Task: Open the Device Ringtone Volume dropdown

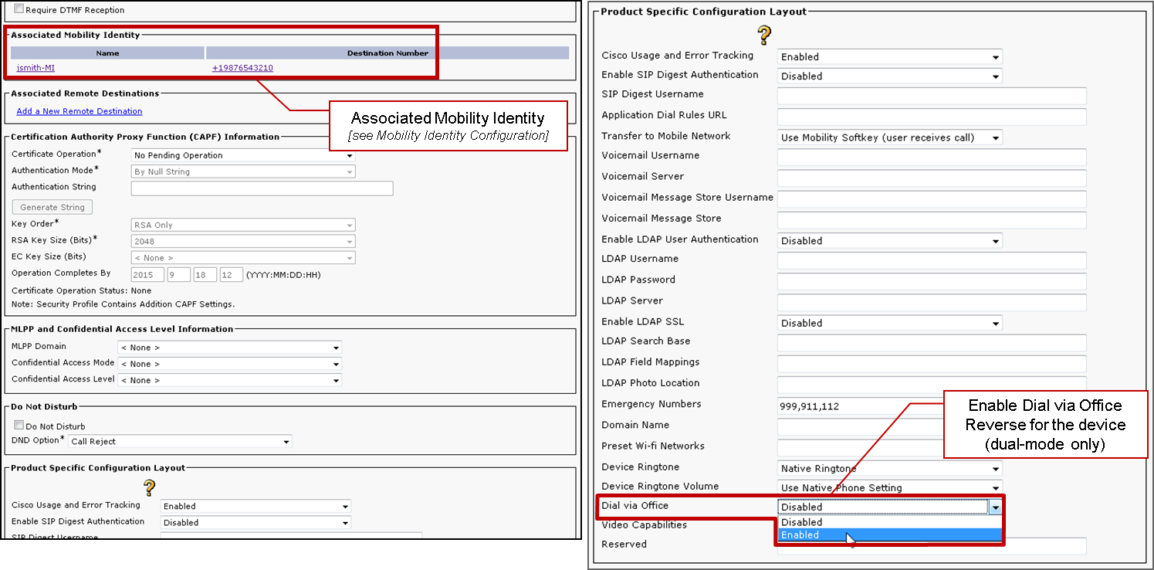Action: click(890, 487)
